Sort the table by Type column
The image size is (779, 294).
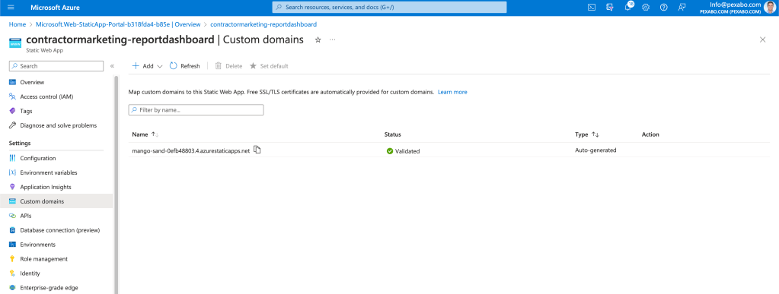(587, 134)
